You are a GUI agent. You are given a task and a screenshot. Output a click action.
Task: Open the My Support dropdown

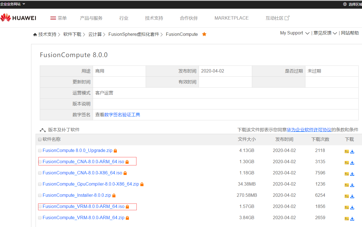tap(295, 33)
